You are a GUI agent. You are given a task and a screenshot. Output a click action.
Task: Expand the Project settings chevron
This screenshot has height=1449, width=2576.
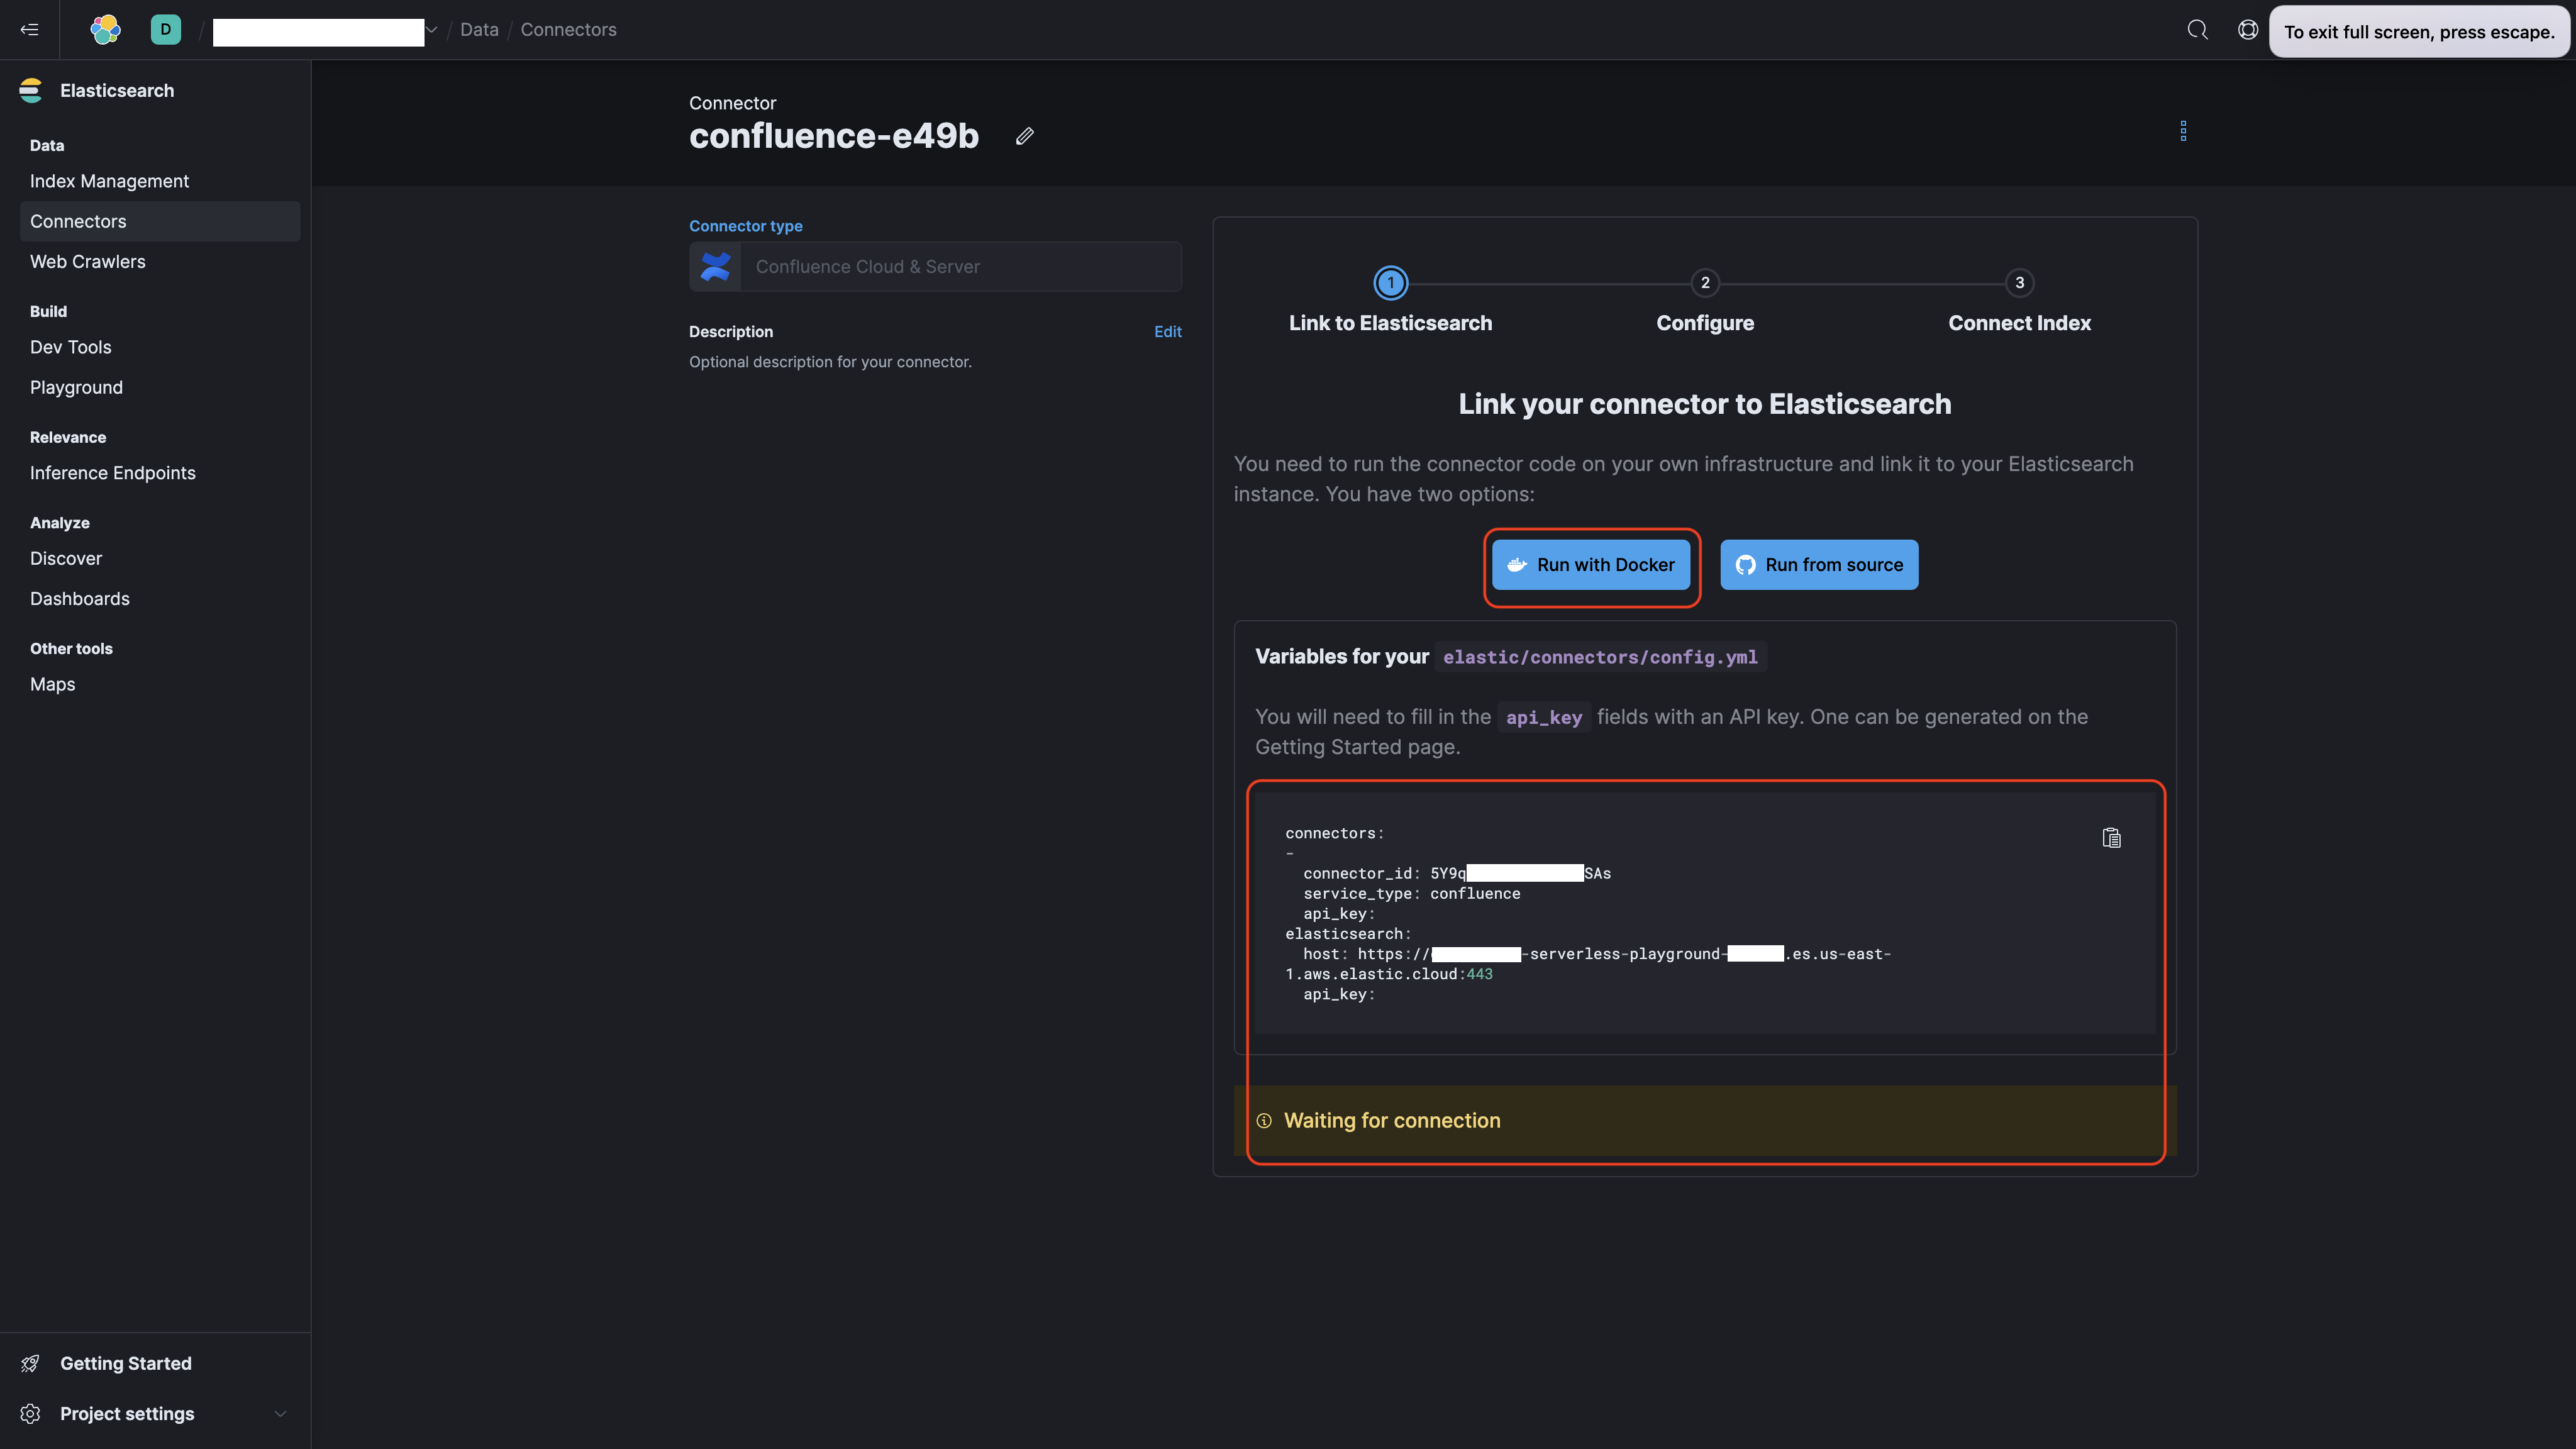click(x=280, y=1413)
